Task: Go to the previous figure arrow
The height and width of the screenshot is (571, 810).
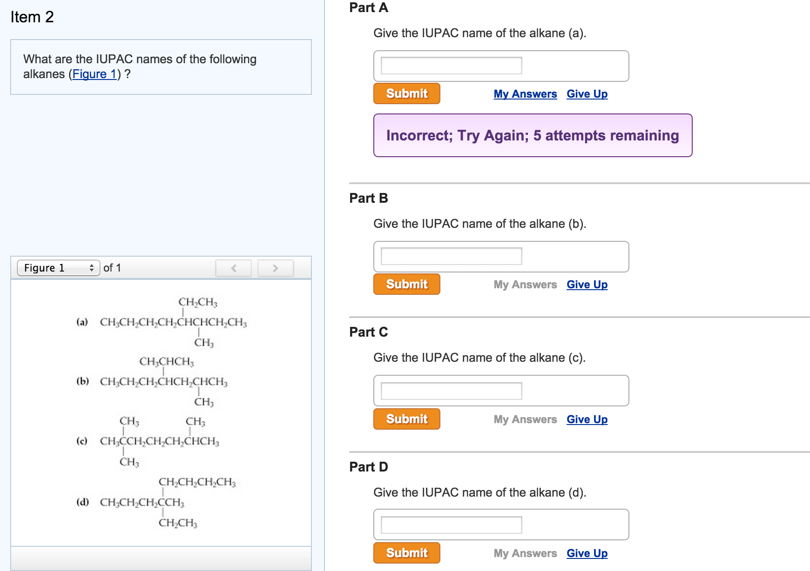Action: click(234, 268)
